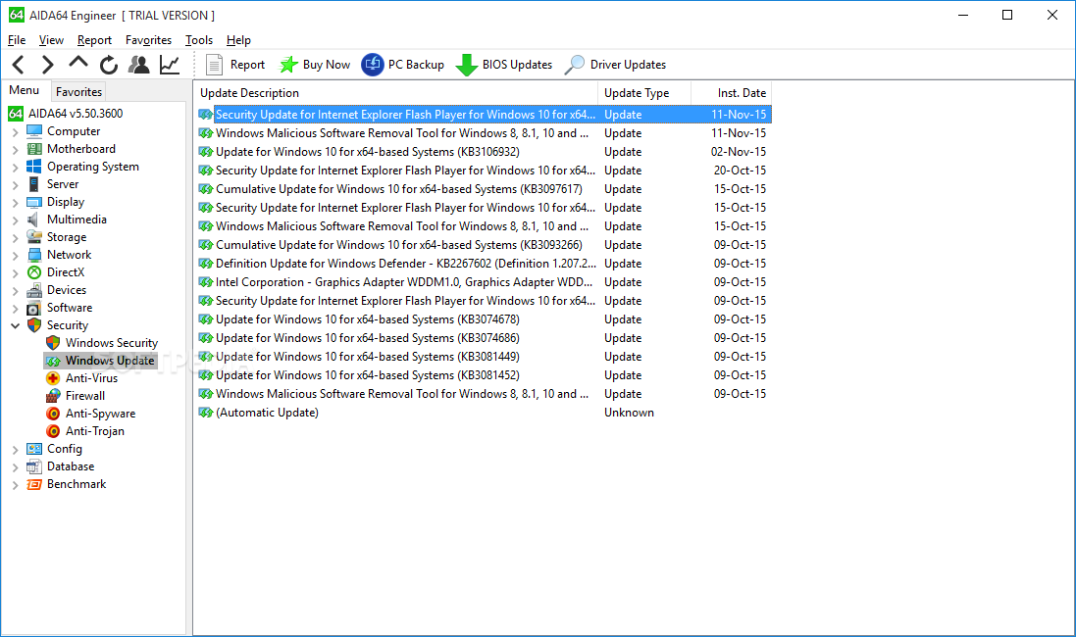Open the View menu
Image resolution: width=1076 pixels, height=637 pixels.
click(51, 40)
